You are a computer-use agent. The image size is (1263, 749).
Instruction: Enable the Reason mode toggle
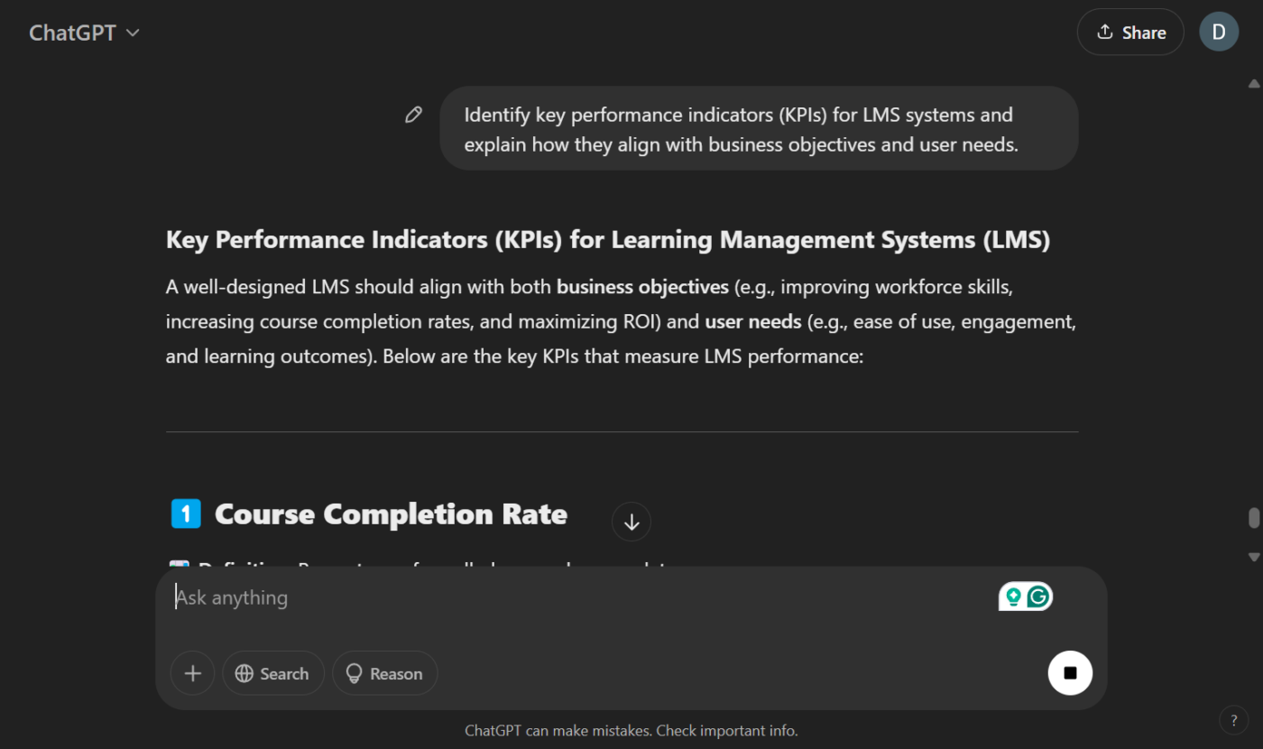point(384,673)
